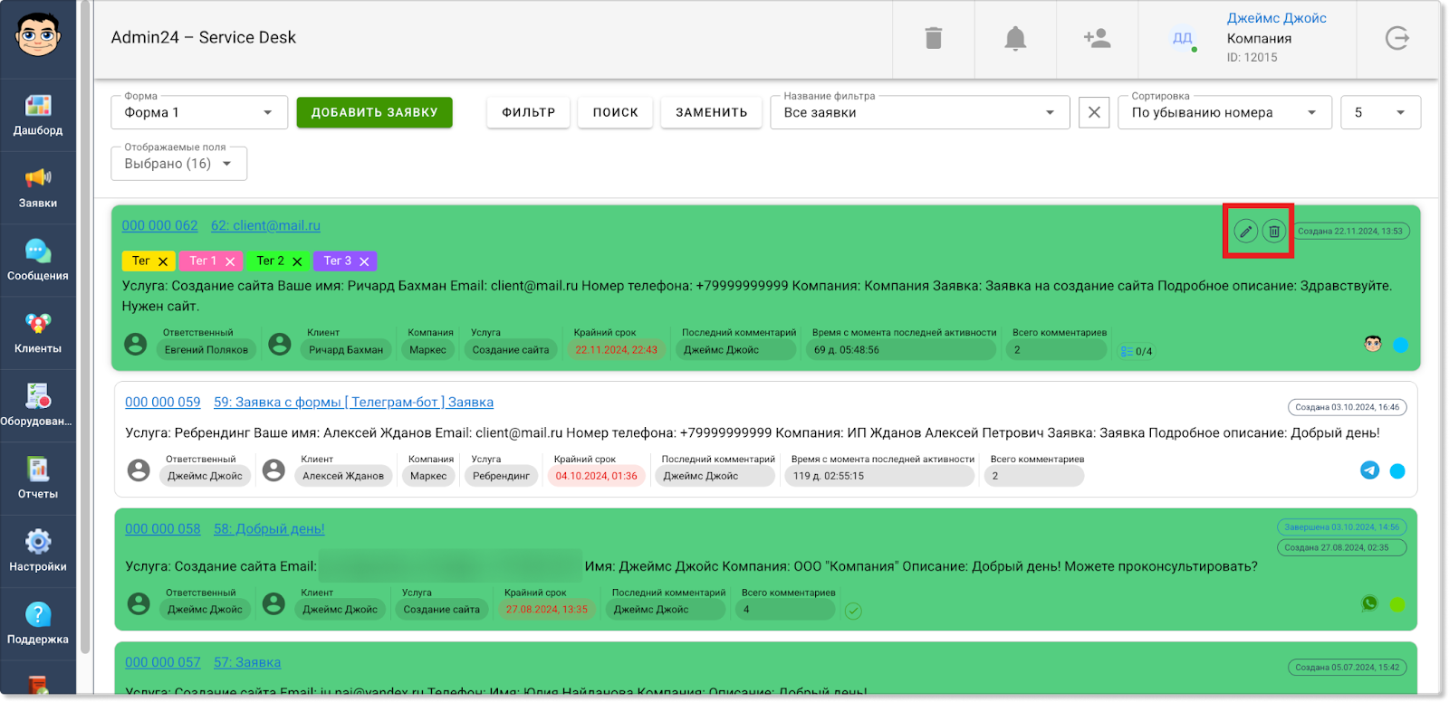The width and height of the screenshot is (1449, 702).
Task: Click the sidebar vertical scrollbar
Action: [85, 326]
